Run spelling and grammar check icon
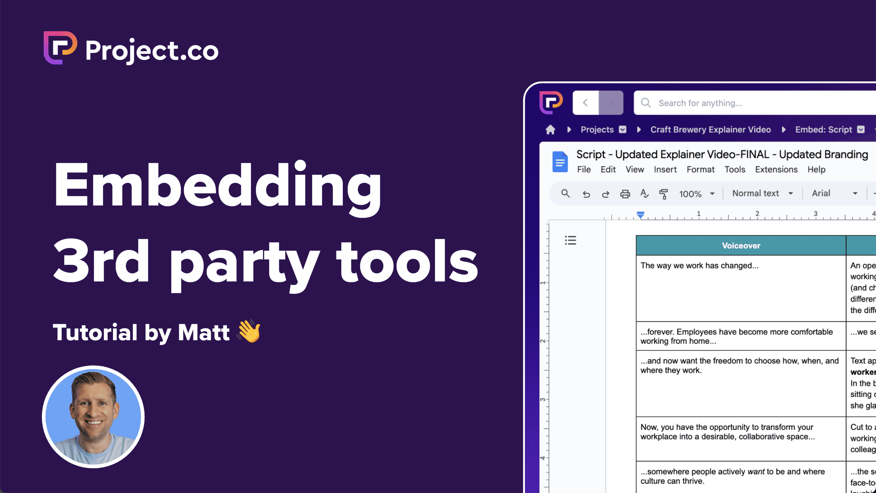876x493 pixels. click(645, 194)
